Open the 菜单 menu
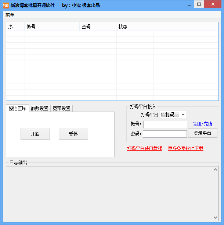The width and height of the screenshot is (224, 225). (x=10, y=15)
